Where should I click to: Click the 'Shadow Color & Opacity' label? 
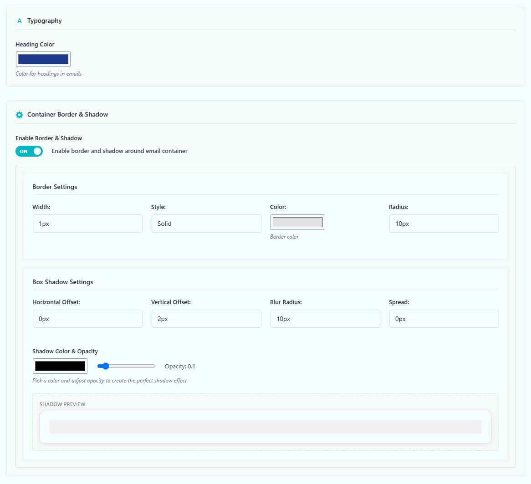tap(65, 351)
